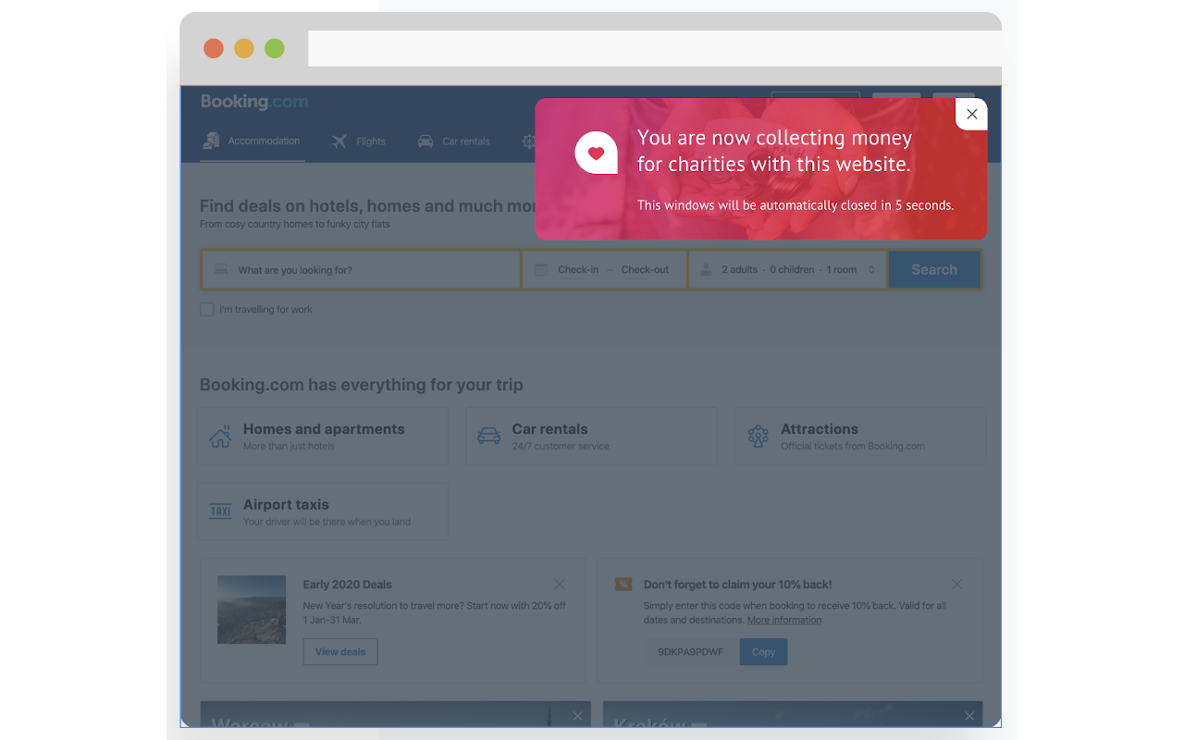
Task: Tick the 'I'm travelling for work' checkbox
Action: point(207,310)
